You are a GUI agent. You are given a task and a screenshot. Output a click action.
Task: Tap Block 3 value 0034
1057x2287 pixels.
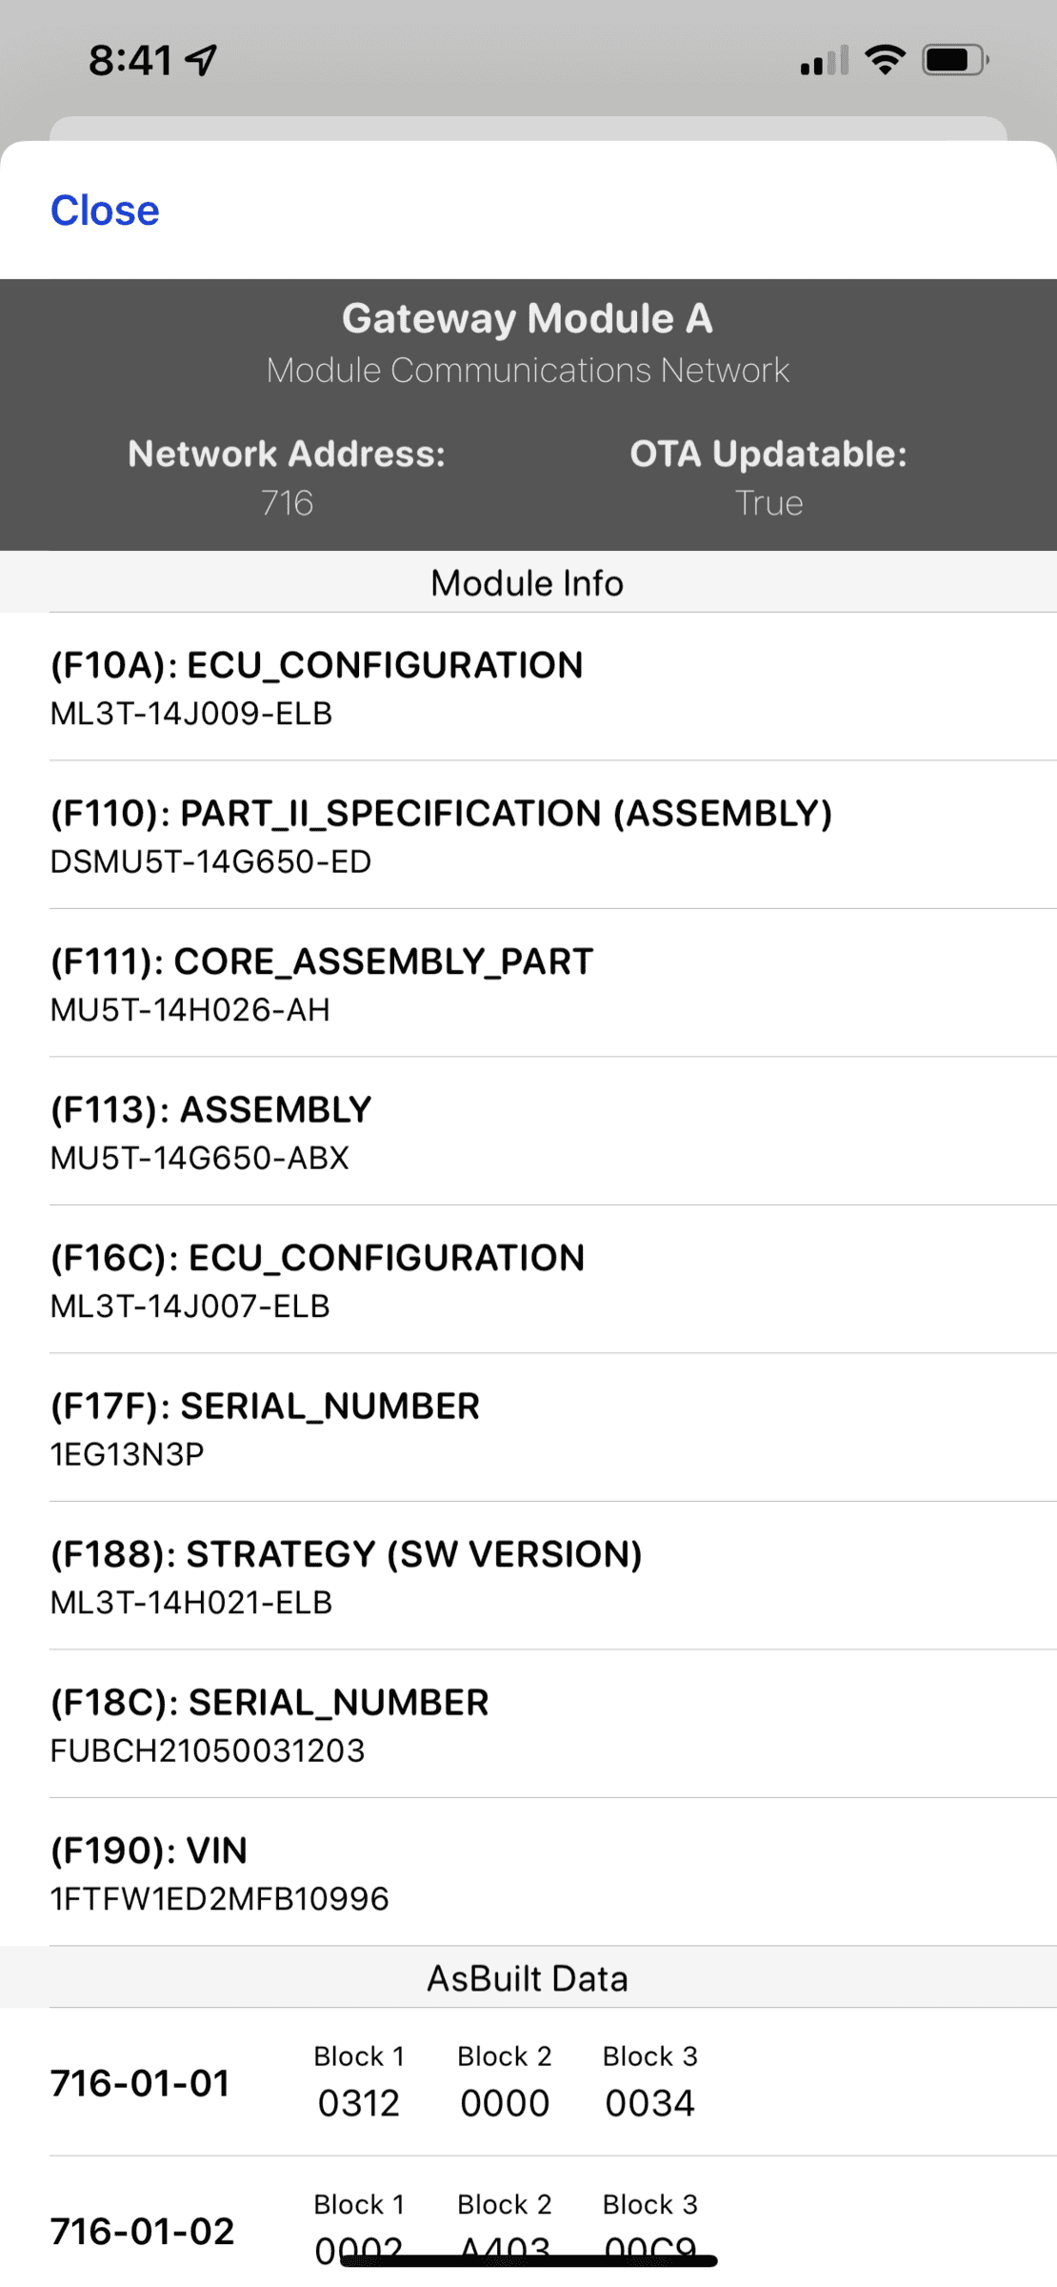pyautogui.click(x=650, y=2103)
